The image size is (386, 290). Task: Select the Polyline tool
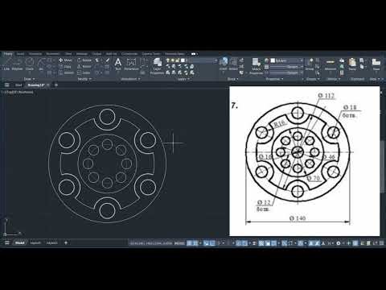click(x=17, y=64)
